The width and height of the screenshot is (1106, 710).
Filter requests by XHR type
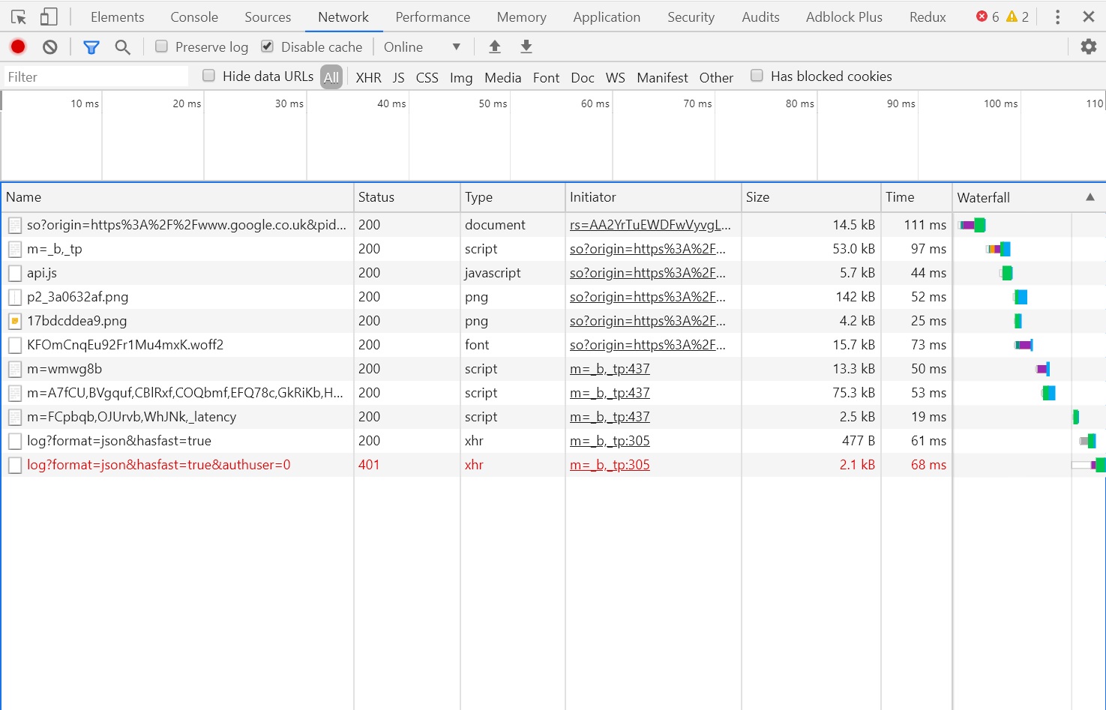(x=368, y=77)
